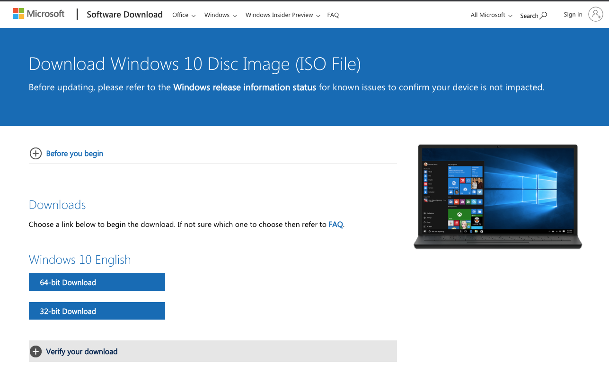Click the Search magnifier button
The image size is (609, 382).
click(533, 15)
